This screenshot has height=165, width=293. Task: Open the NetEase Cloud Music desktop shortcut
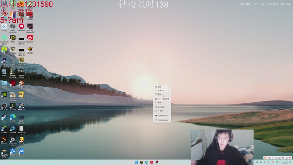[x=30, y=38]
